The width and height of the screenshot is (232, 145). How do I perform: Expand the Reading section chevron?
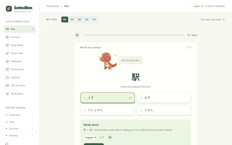32,136
